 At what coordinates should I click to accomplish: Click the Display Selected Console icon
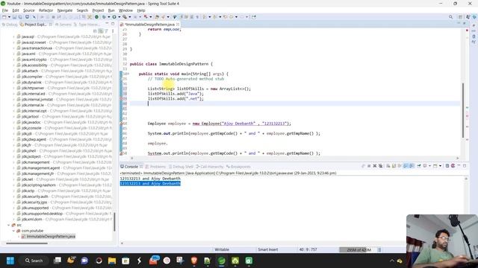(x=425, y=166)
